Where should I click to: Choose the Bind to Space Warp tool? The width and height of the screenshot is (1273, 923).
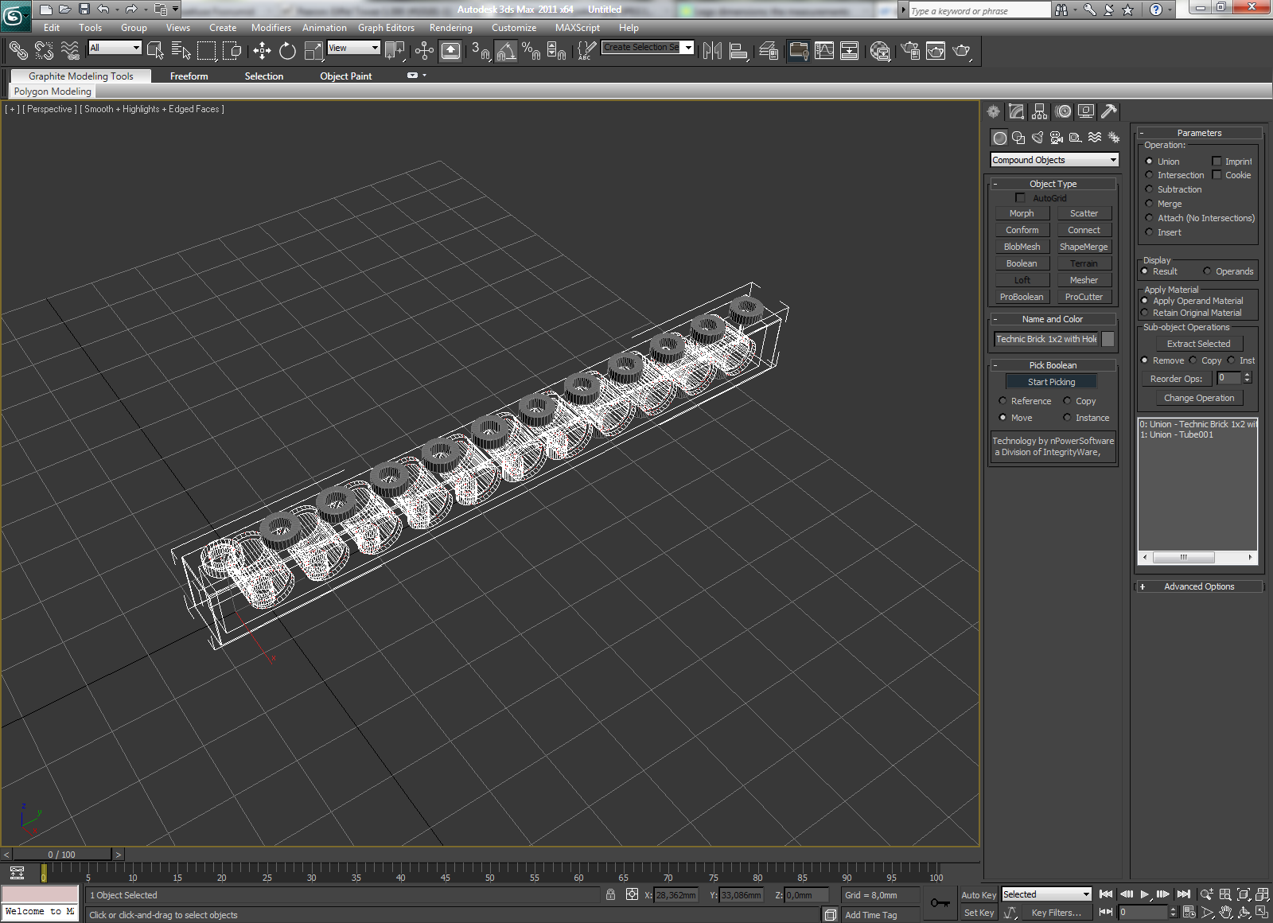pos(70,51)
